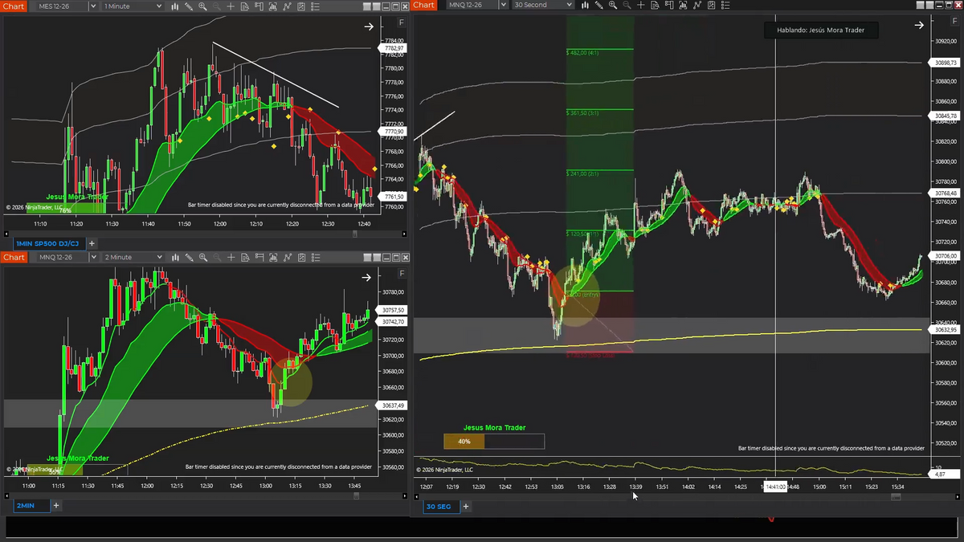Enable crosshair cursor in MNQ 2 Minute chart

pyautogui.click(x=231, y=257)
